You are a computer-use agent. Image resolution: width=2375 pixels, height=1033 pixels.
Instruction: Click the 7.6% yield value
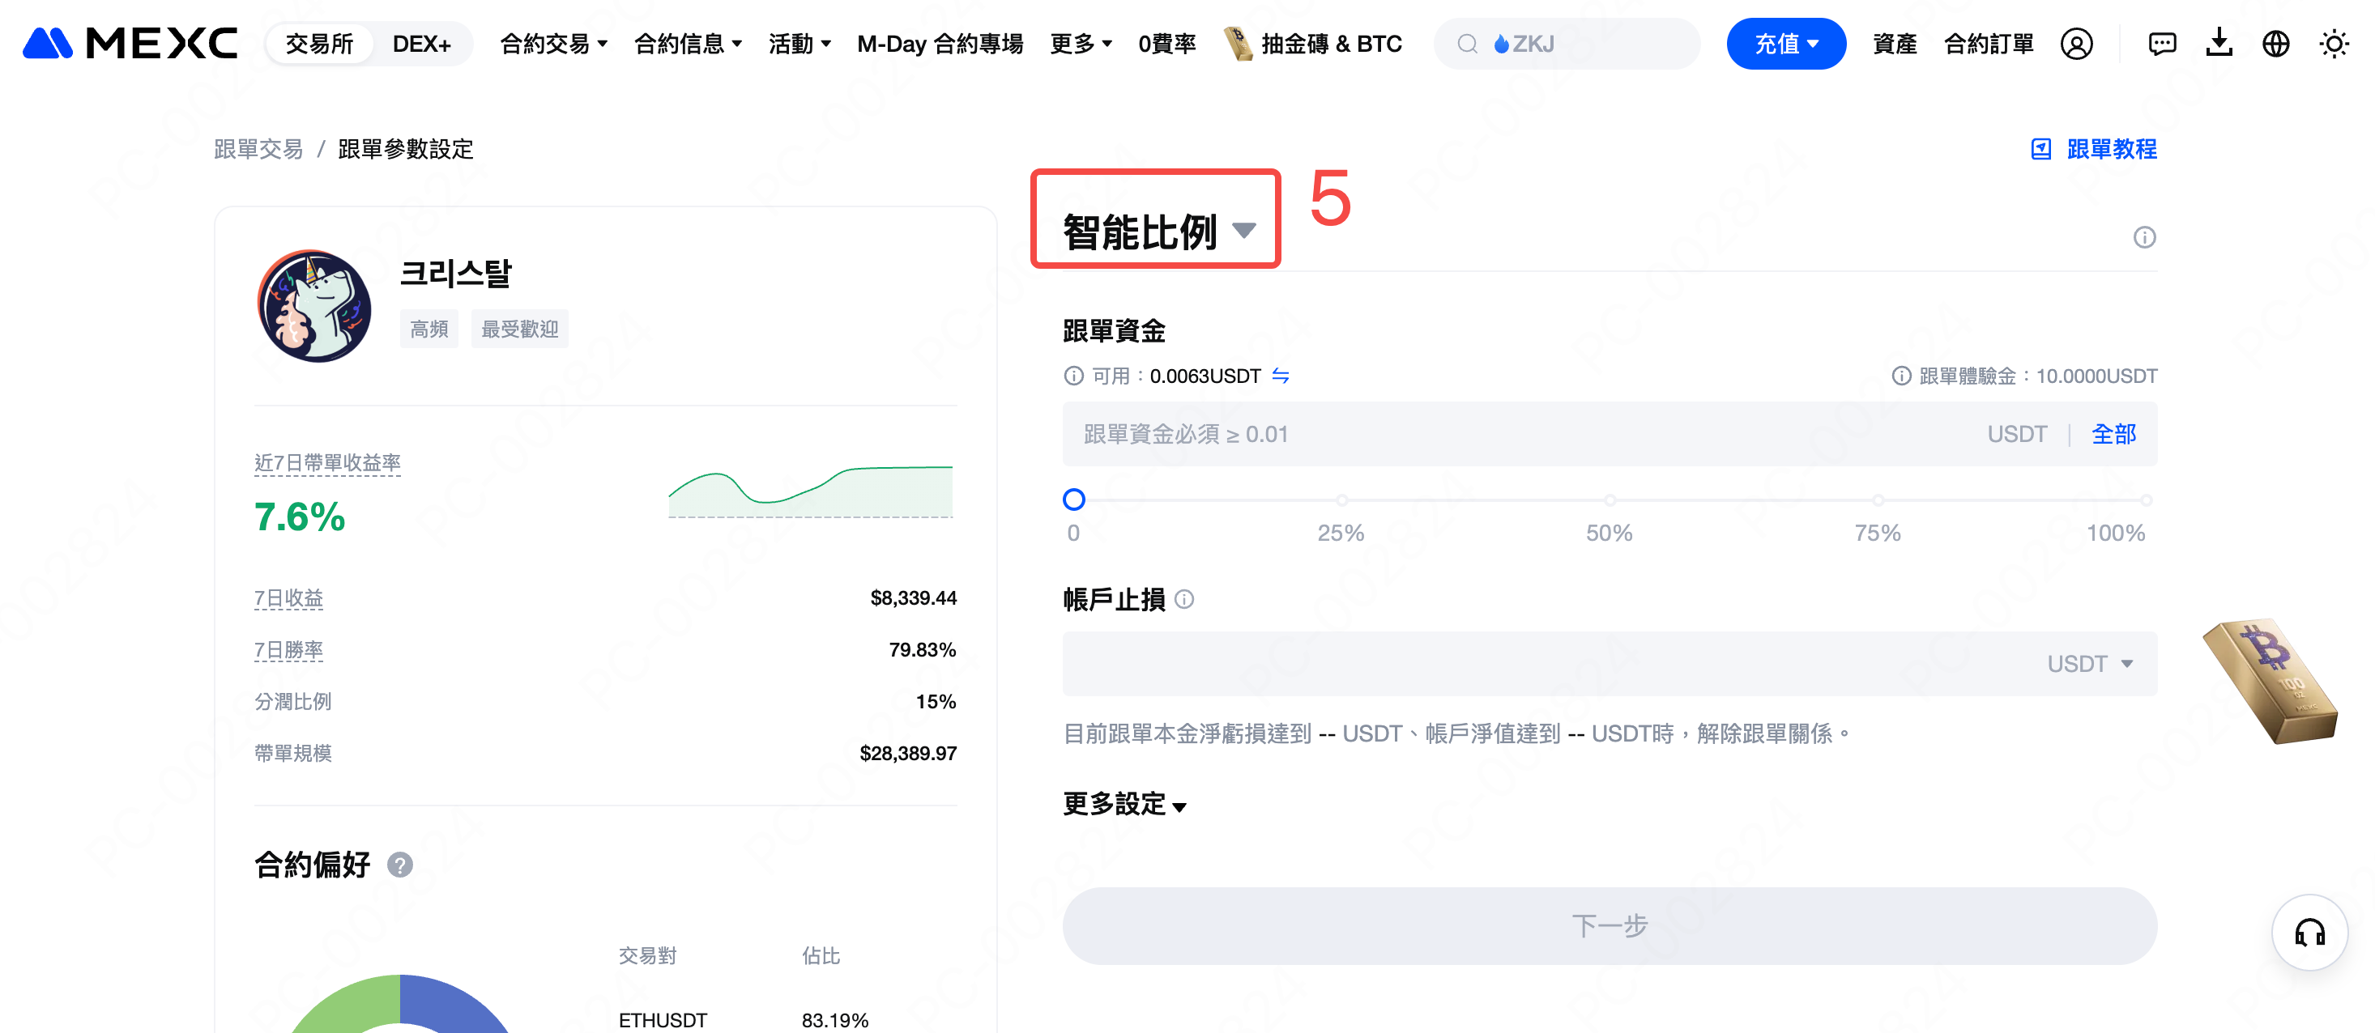[300, 517]
